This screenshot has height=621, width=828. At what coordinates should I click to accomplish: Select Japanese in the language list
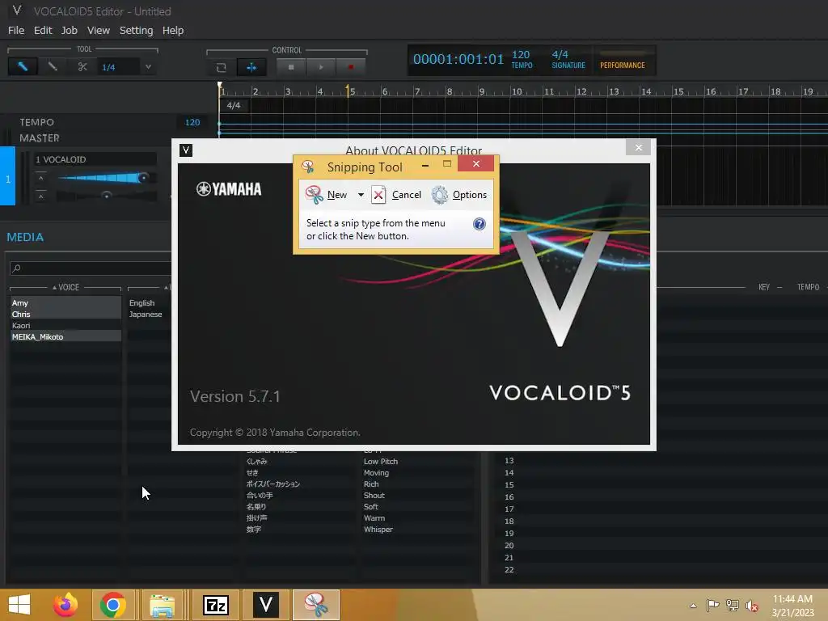coord(146,315)
